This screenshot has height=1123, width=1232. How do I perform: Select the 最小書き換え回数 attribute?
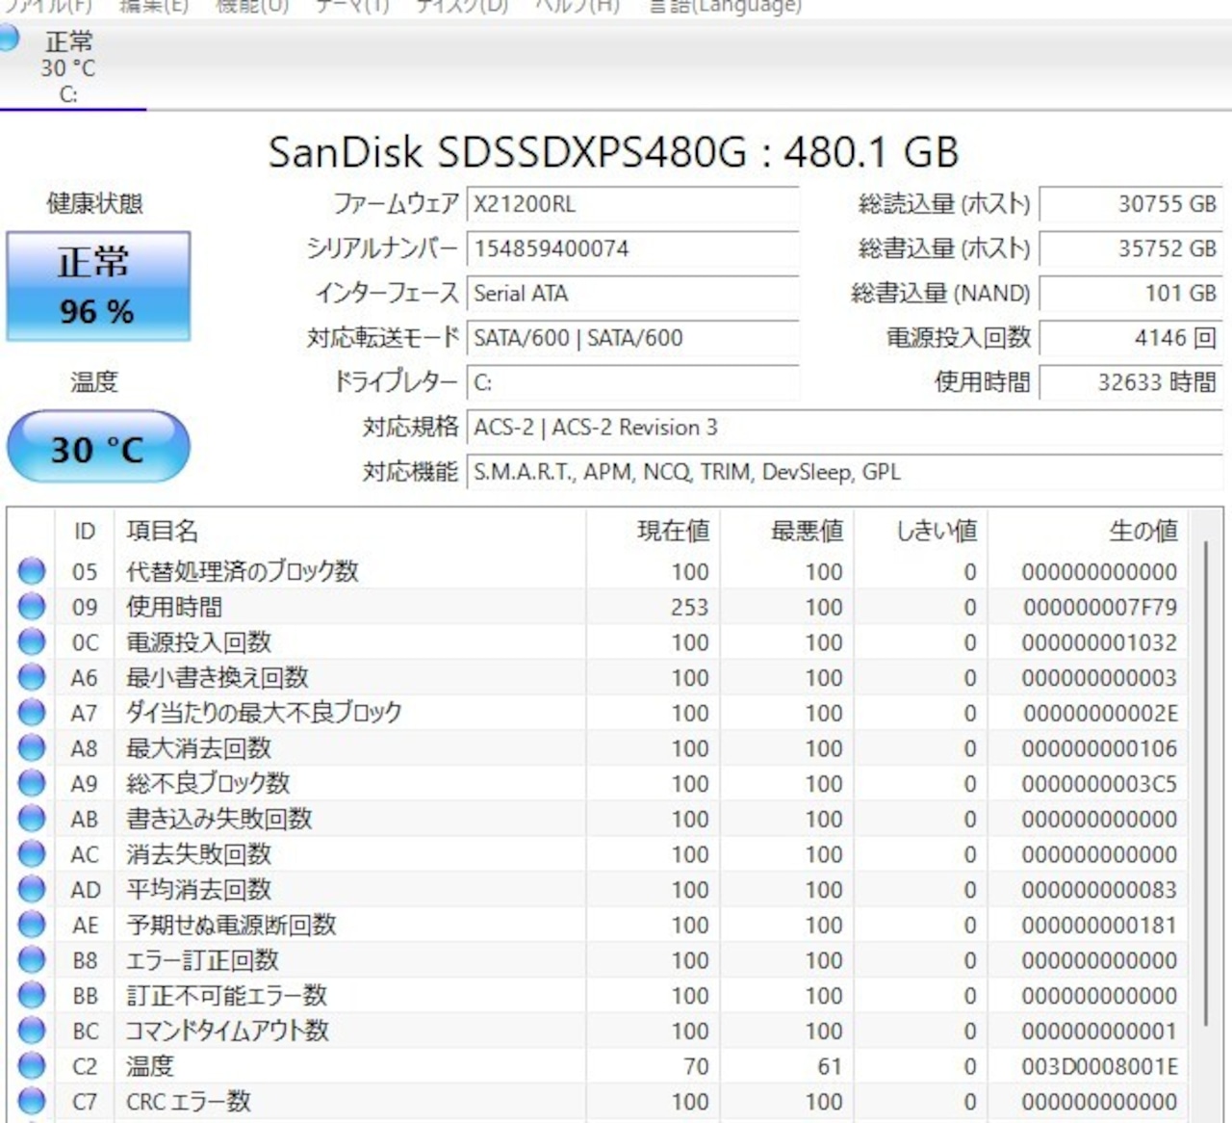coord(218,677)
